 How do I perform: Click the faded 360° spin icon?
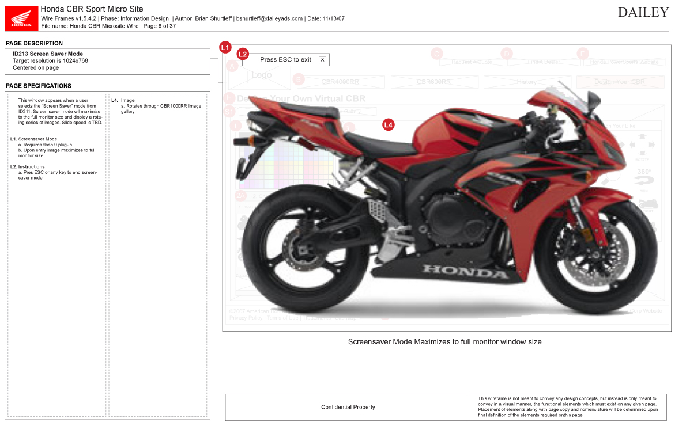tap(643, 174)
